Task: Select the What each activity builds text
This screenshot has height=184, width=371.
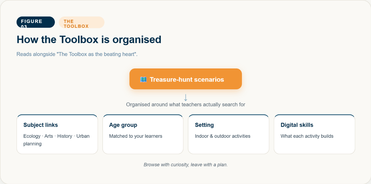Action: (x=307, y=136)
